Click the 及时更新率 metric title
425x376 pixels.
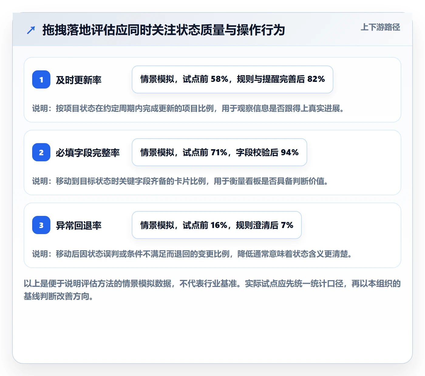[x=79, y=80]
